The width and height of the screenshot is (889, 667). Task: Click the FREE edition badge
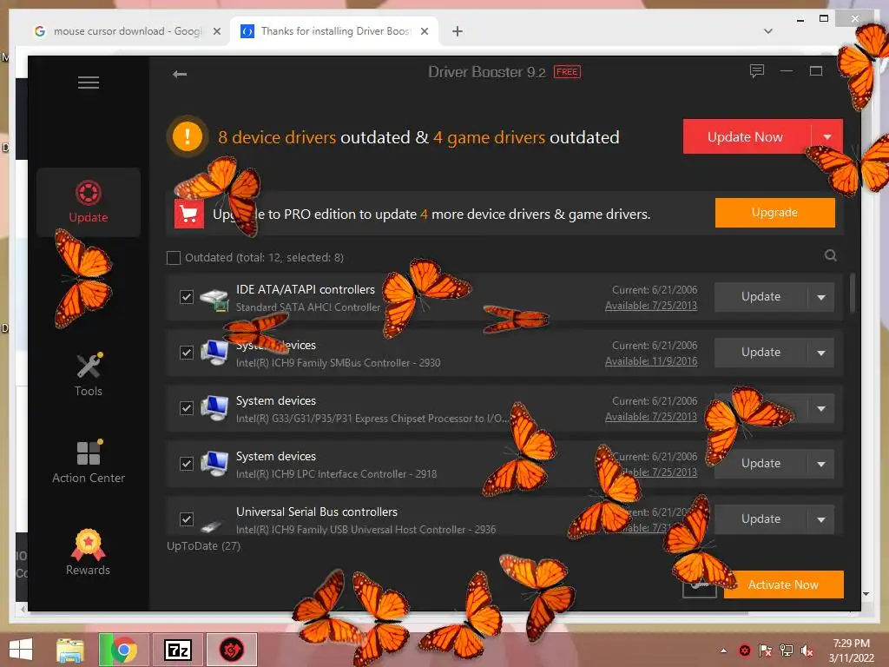coord(567,72)
